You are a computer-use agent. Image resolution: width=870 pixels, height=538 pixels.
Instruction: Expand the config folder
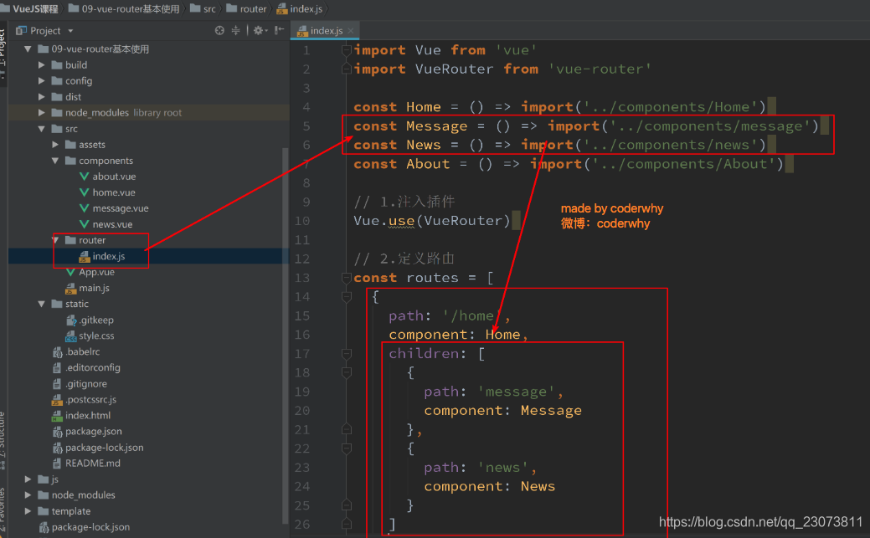point(41,81)
